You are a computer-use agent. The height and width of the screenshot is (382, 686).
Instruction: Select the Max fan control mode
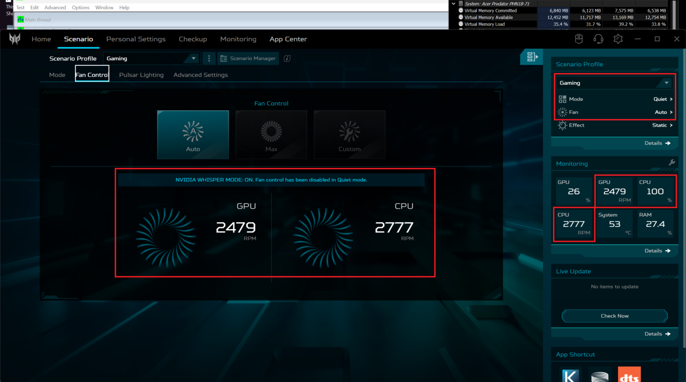(x=271, y=134)
